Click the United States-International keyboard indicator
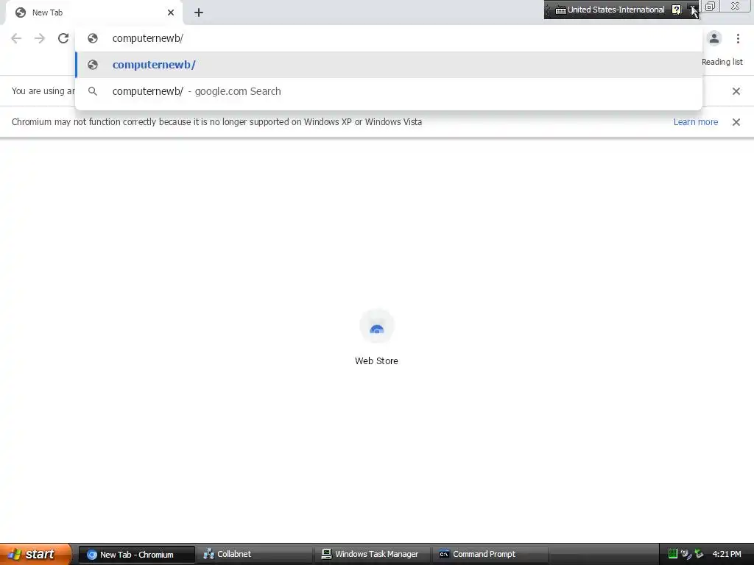Viewport: 754px width, 565px height. pyautogui.click(x=610, y=10)
